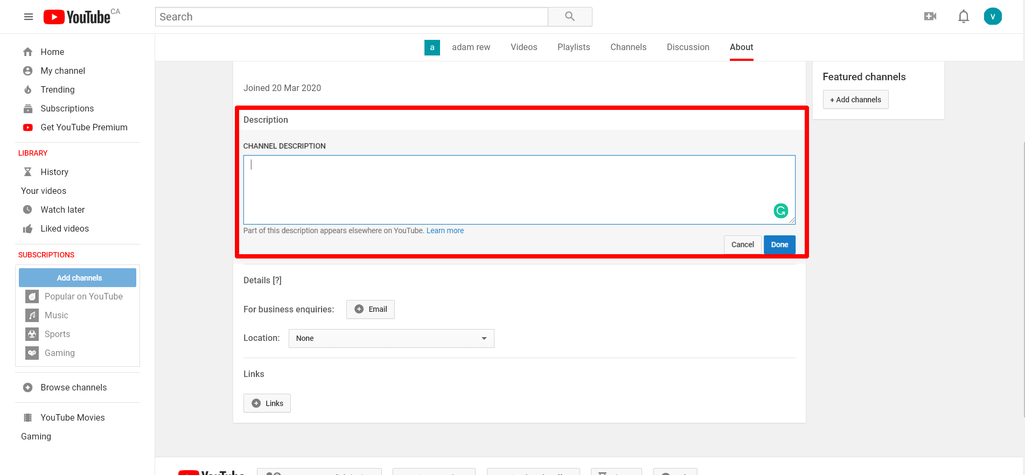1025x475 pixels.
Task: Click the History hourglass icon
Action: coord(28,172)
